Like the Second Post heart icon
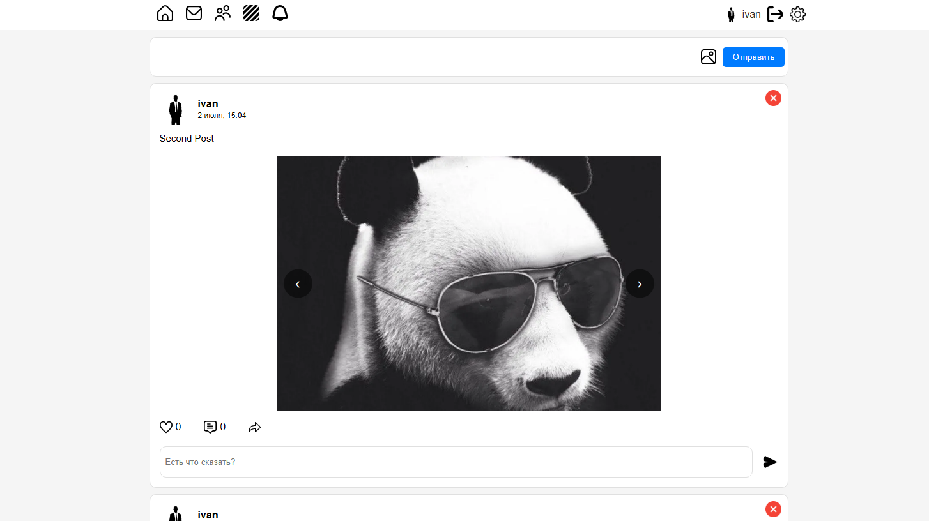929x521 pixels. 166,427
